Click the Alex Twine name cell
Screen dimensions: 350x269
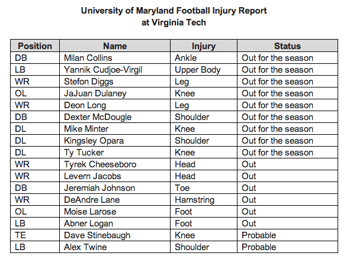[x=115, y=247]
